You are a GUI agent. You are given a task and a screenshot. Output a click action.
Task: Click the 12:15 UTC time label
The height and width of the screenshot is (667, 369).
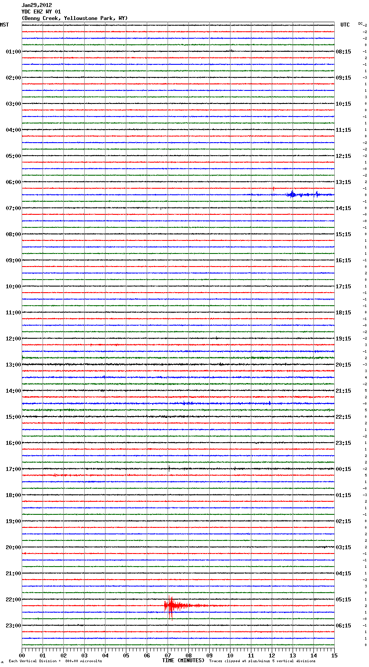pyautogui.click(x=343, y=156)
